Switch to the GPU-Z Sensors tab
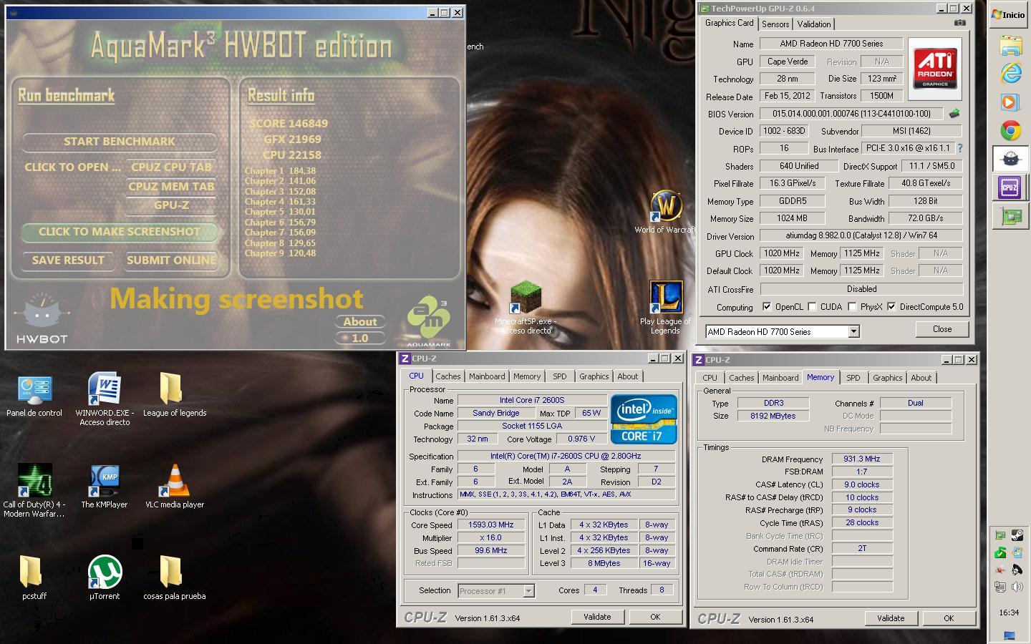Image resolution: width=1031 pixels, height=644 pixels. (x=775, y=24)
